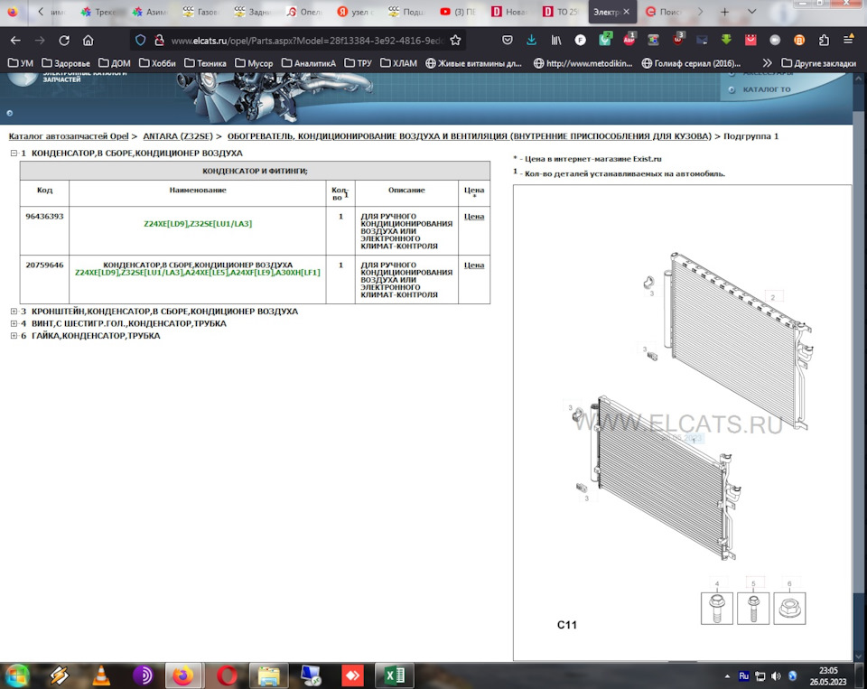Open Цена link for part 96436393

tap(473, 217)
